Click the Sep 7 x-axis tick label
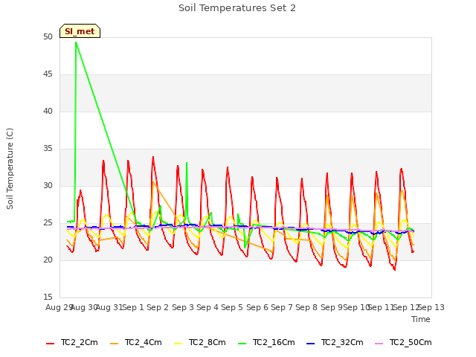 pos(282,307)
